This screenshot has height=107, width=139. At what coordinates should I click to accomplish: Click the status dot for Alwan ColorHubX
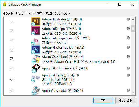[x=128, y=57]
